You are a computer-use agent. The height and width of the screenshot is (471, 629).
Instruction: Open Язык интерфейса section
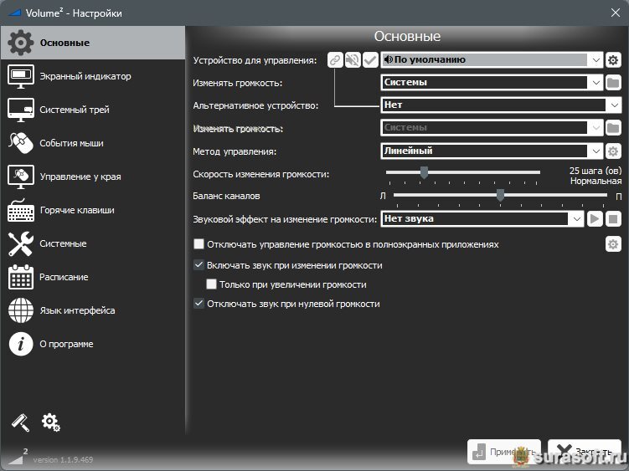93,310
